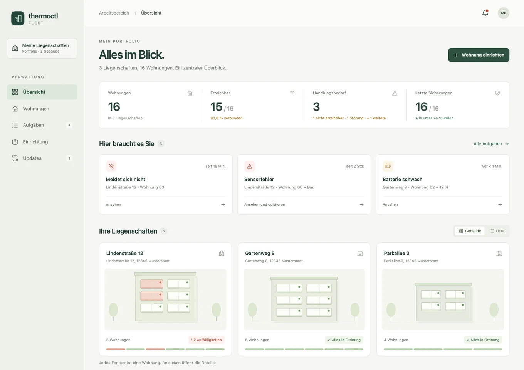Click the thermoctl logo icon

pos(18,18)
